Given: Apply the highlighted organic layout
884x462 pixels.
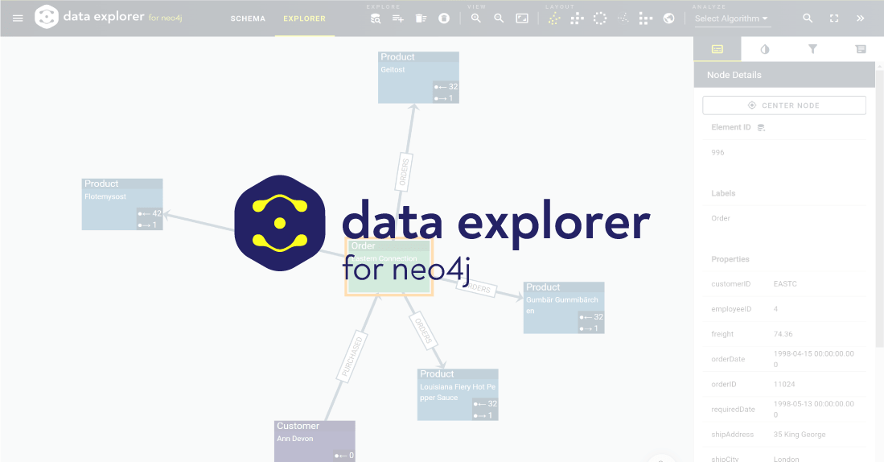Looking at the screenshot, I should 554,19.
